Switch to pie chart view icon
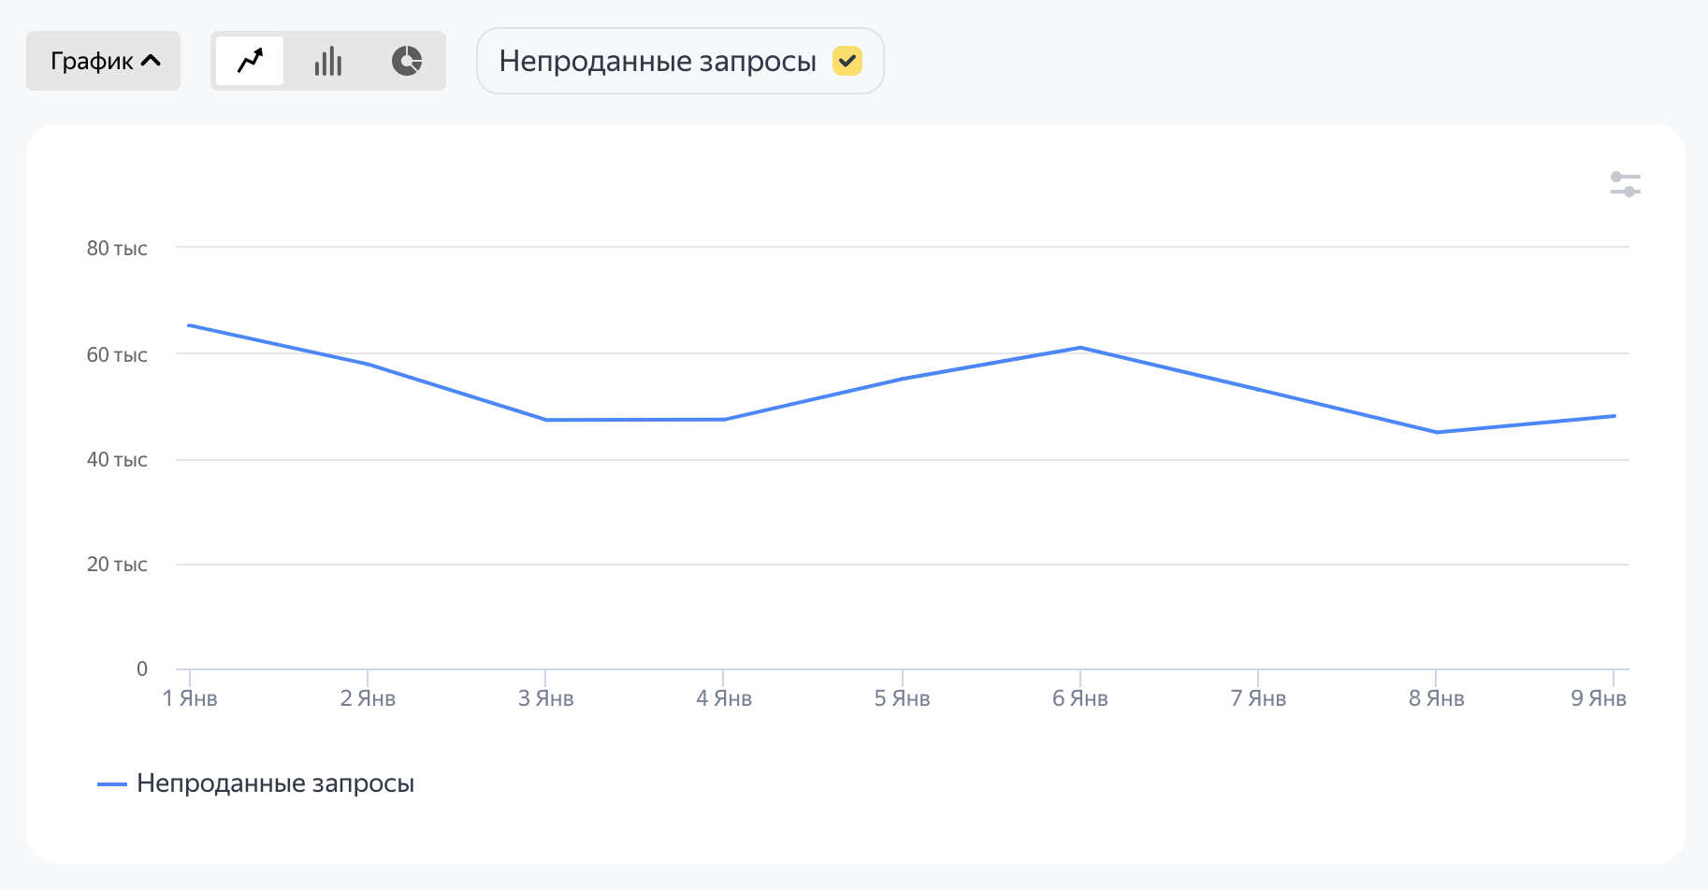 coord(407,61)
